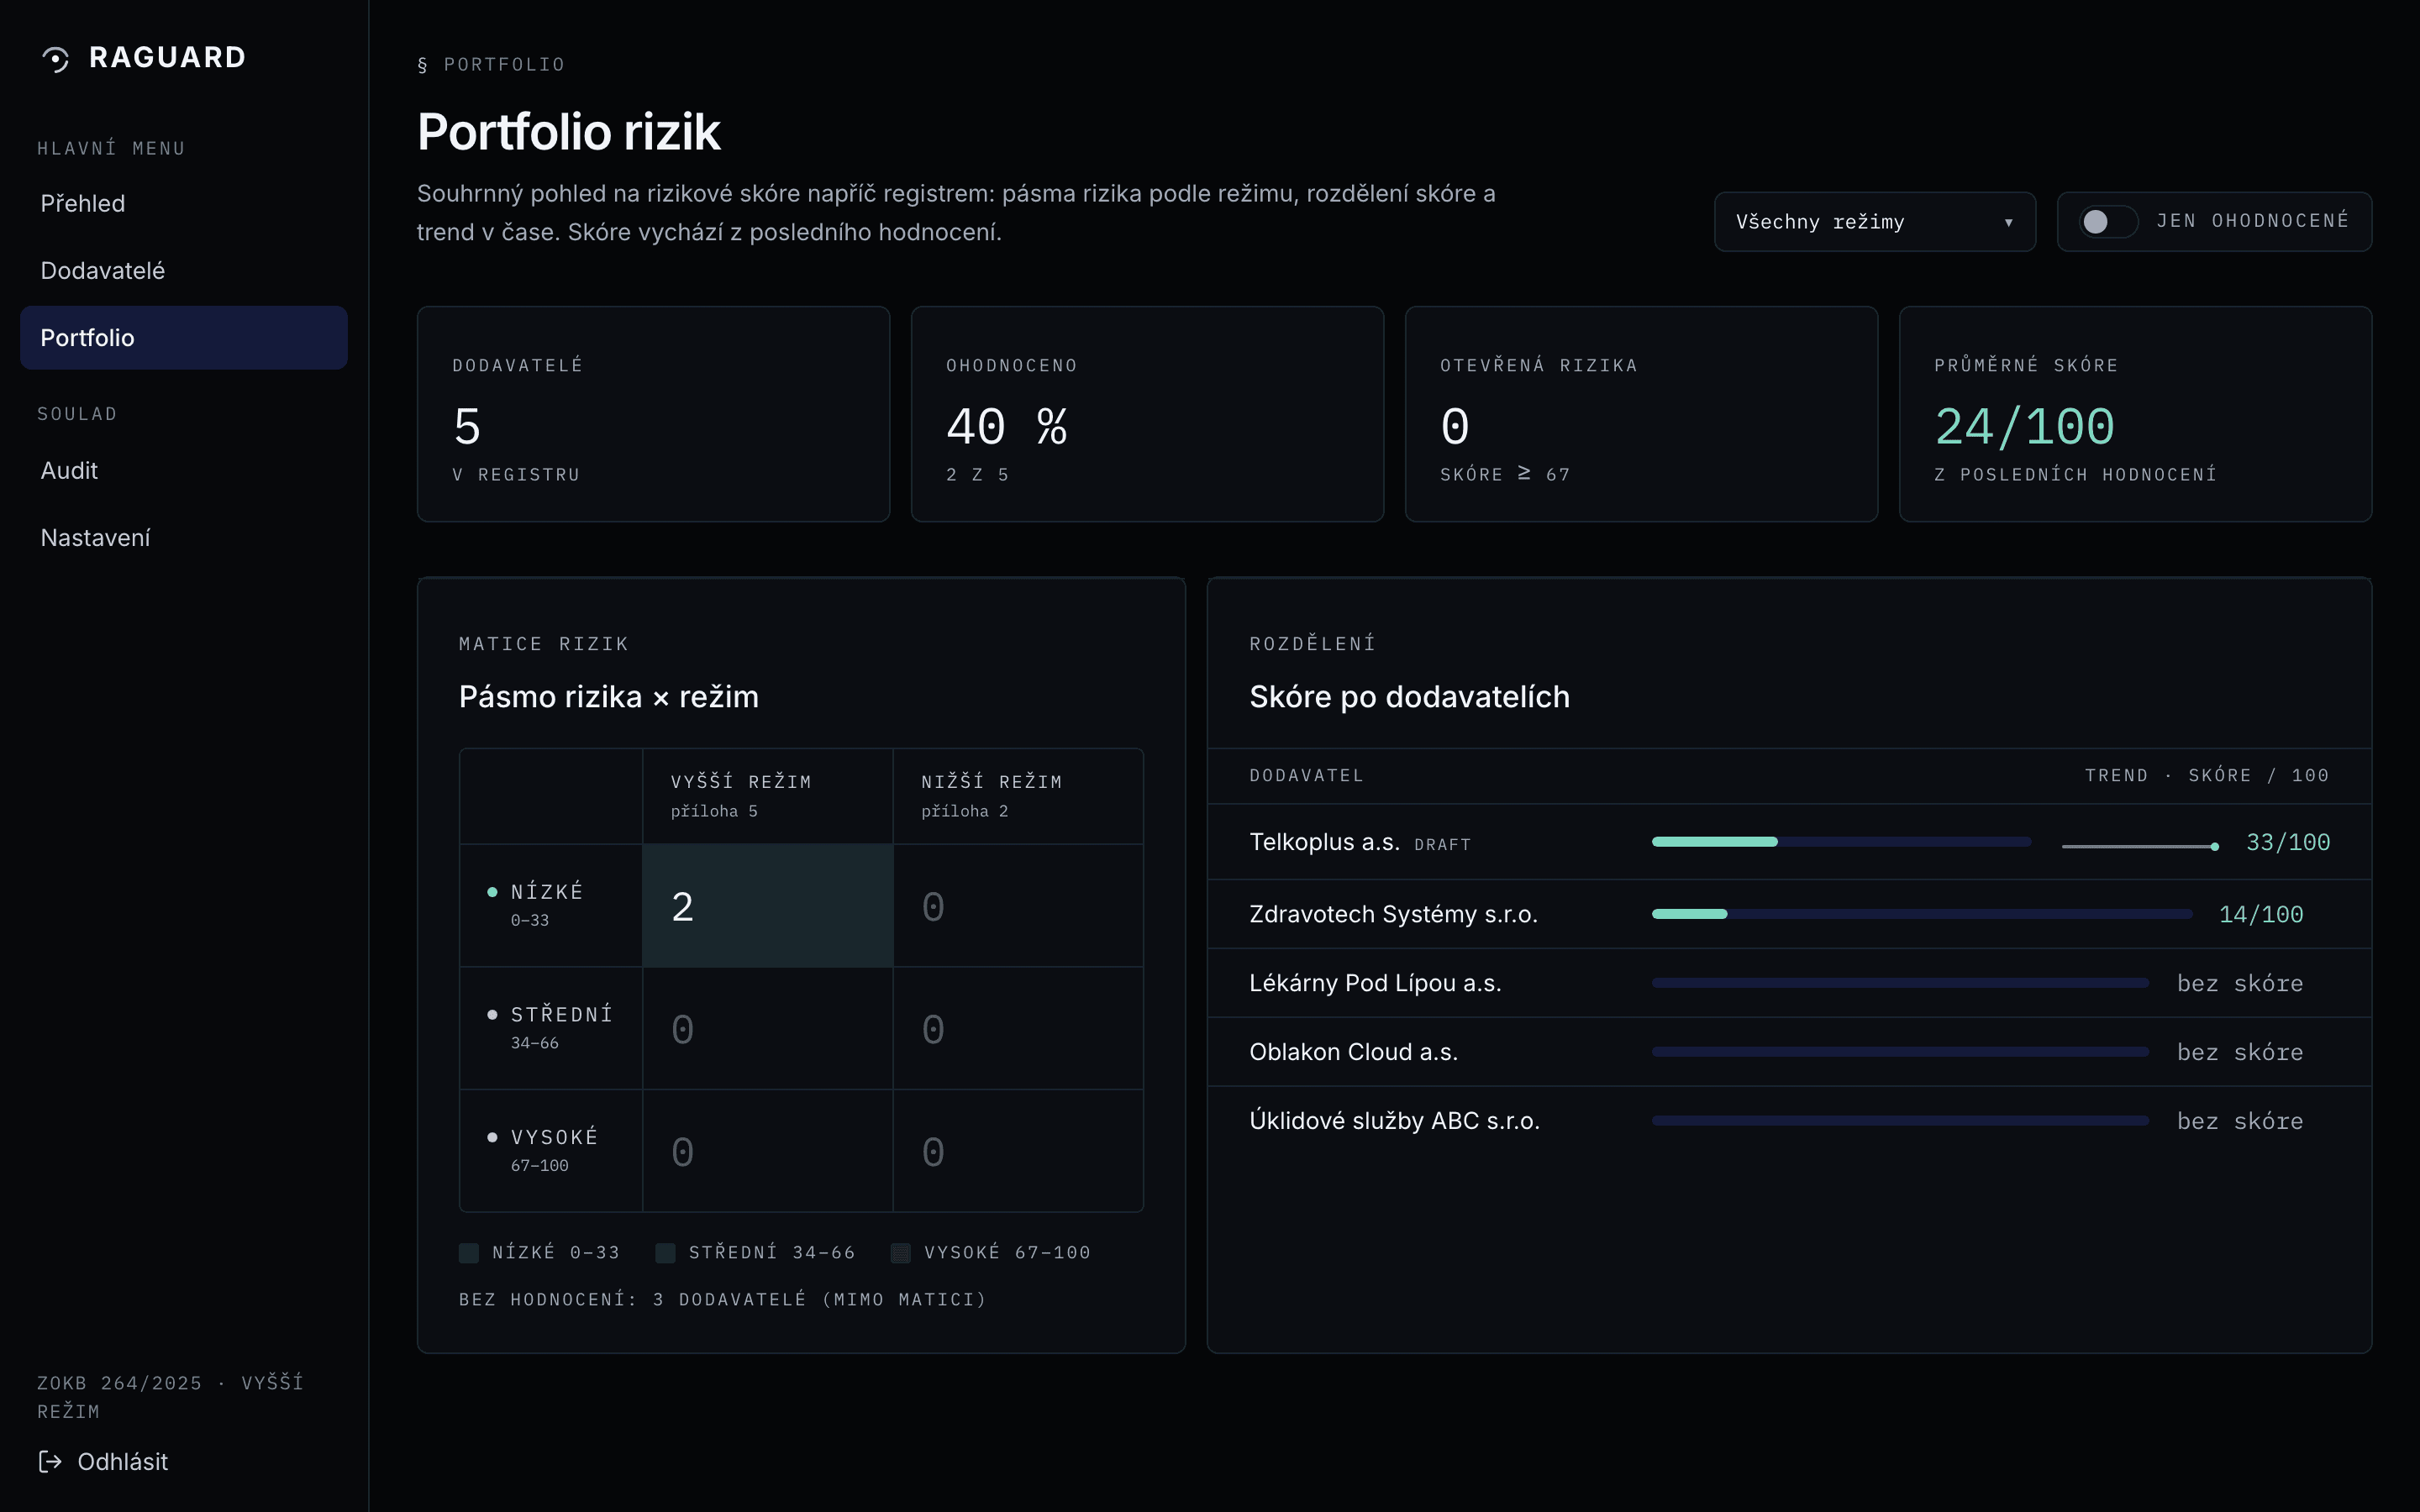Click the VYŠŠÍ REŽIM column header

[x=767, y=796]
